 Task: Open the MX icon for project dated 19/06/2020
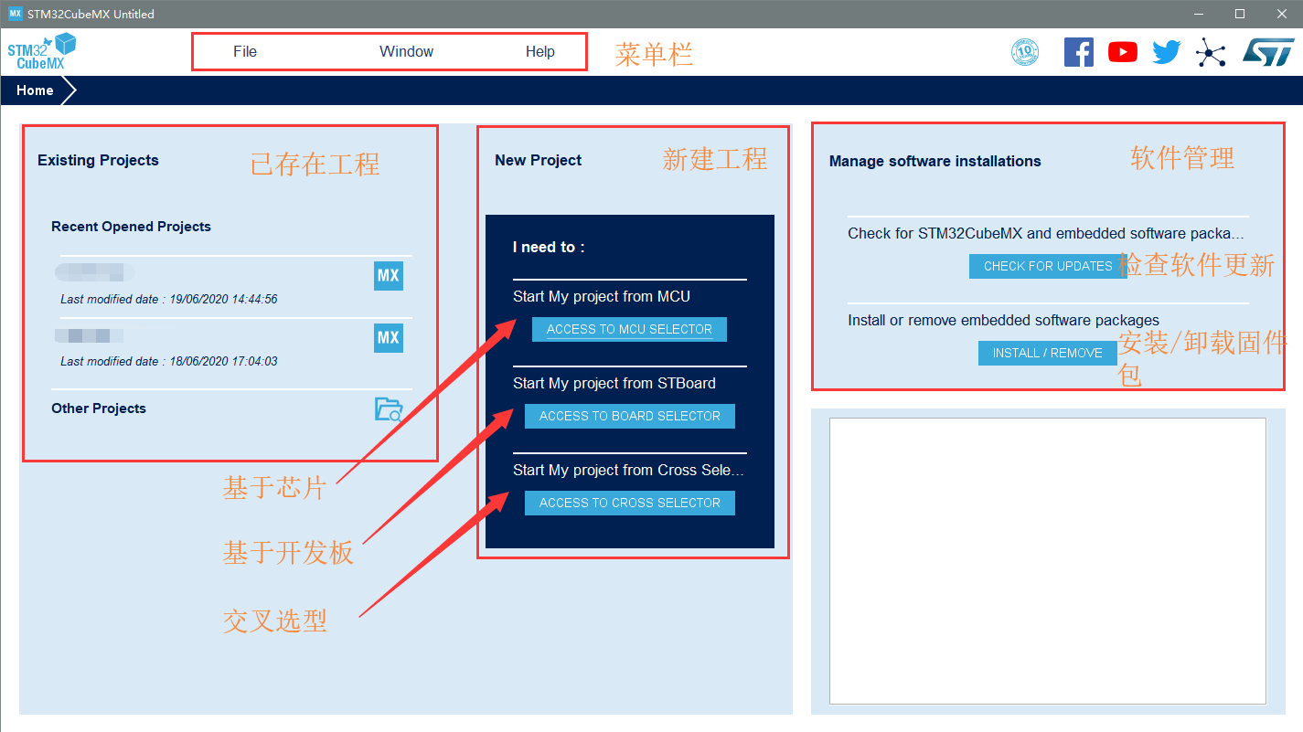[x=389, y=276]
